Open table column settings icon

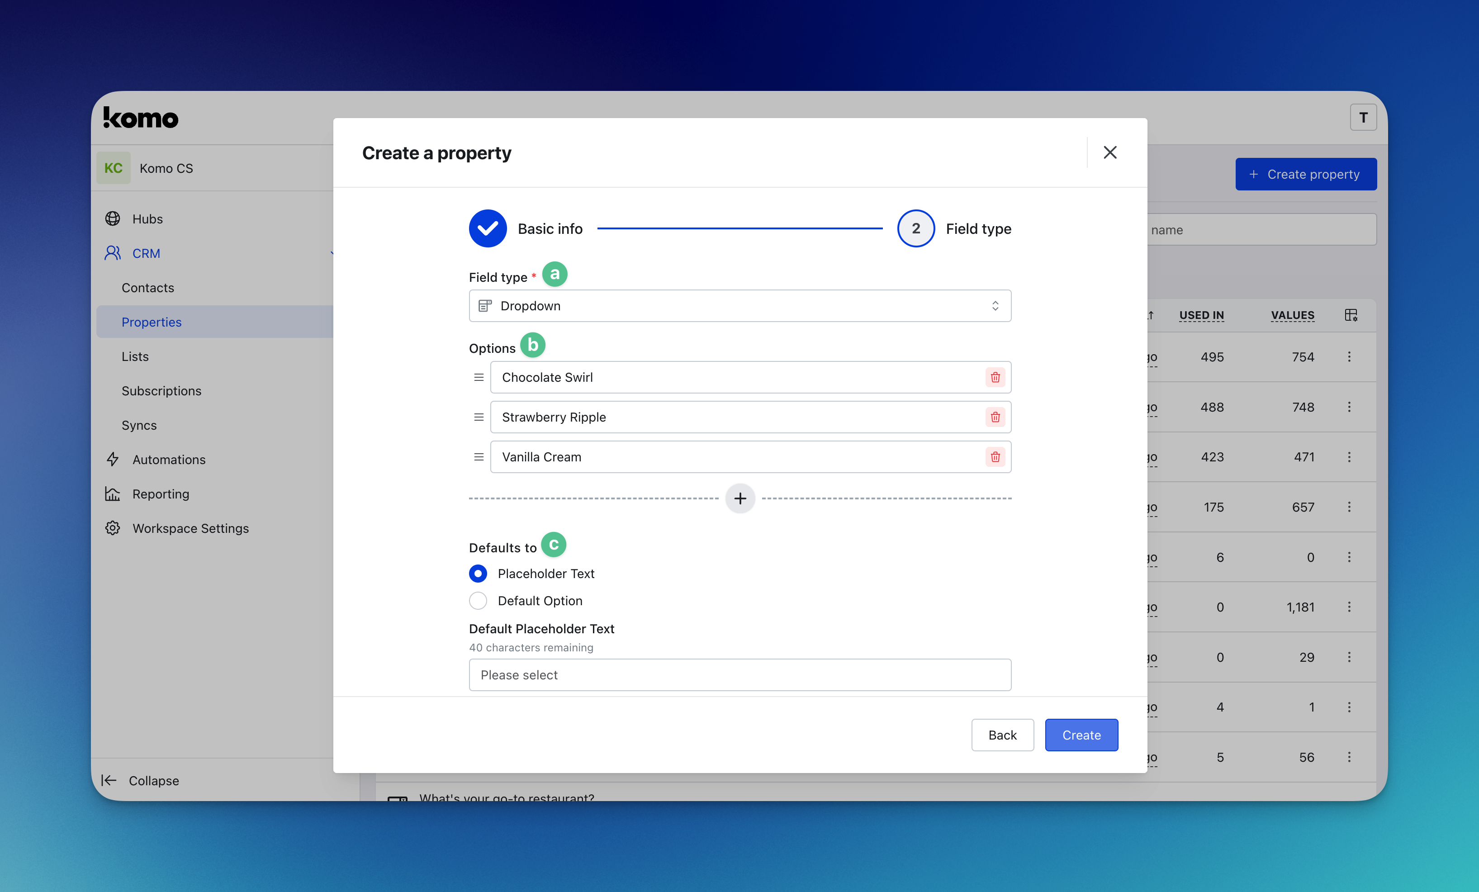[x=1351, y=315]
